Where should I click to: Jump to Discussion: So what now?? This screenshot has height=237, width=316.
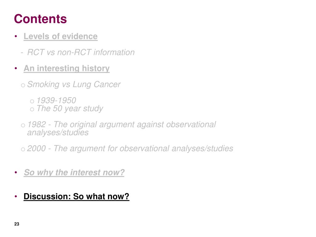77,197
